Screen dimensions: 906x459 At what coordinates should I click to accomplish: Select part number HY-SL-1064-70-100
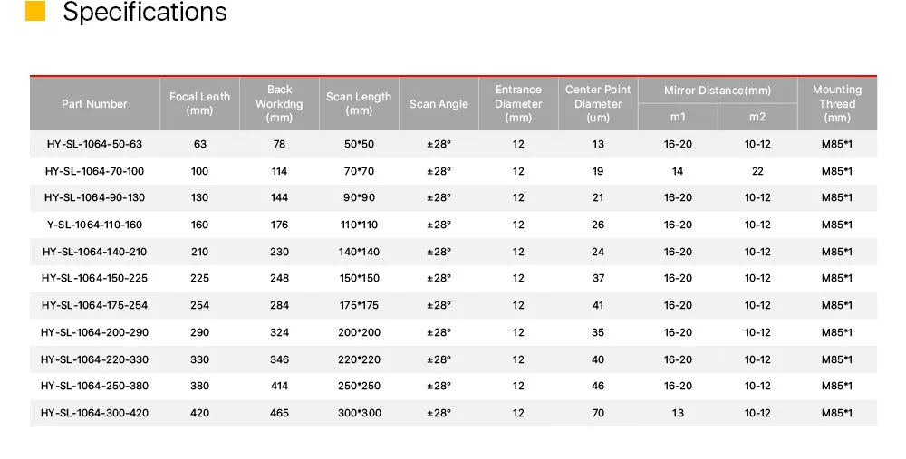[x=95, y=171]
